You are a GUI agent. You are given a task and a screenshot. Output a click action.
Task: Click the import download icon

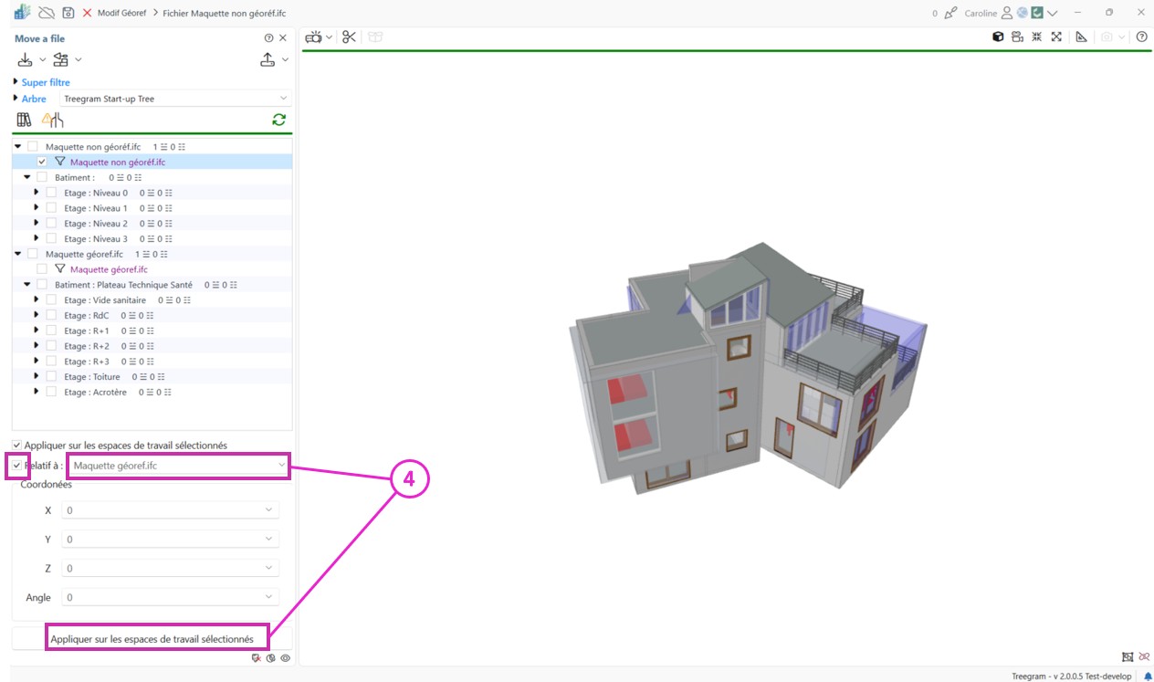tap(25, 59)
